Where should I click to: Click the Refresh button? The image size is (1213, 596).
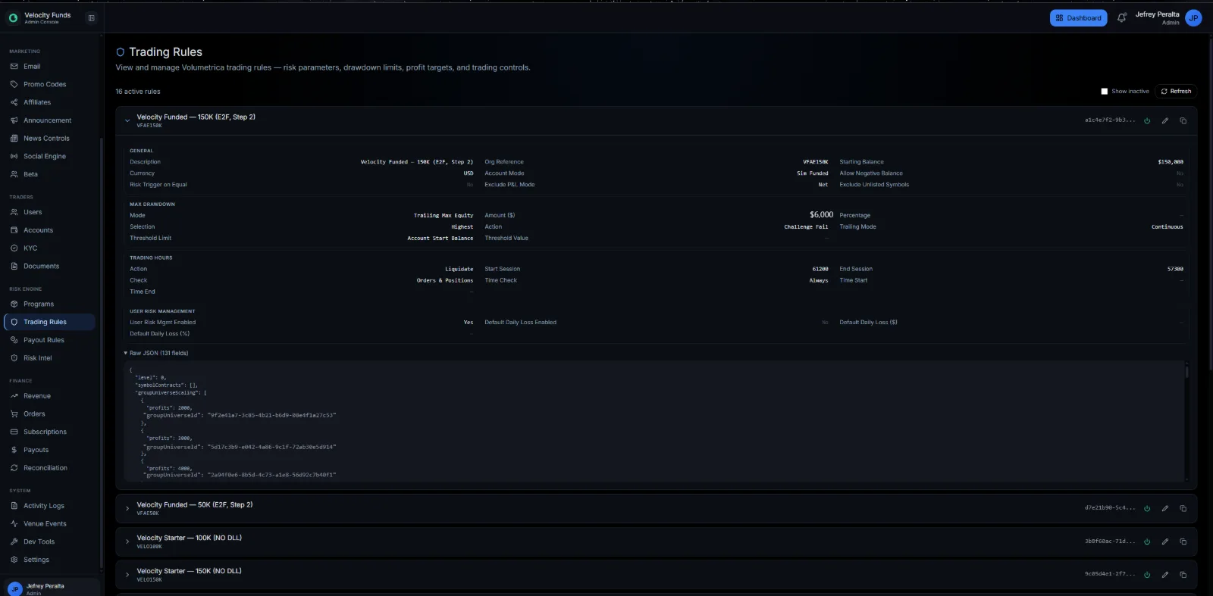tap(1176, 91)
